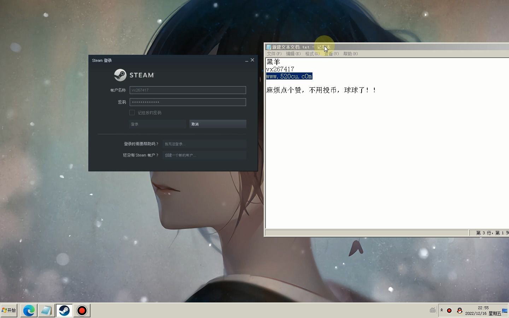This screenshot has width=509, height=318.
Task: Open the 格式 menu in Notepad
Action: pyautogui.click(x=312, y=54)
